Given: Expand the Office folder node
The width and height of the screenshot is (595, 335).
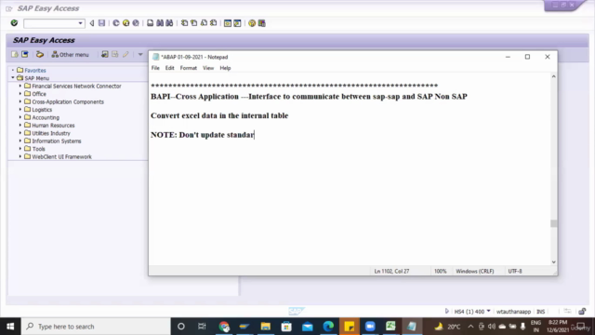Looking at the screenshot, I should (20, 93).
